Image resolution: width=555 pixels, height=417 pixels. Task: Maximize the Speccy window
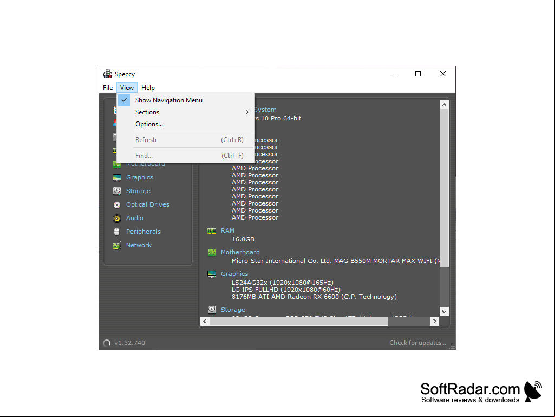(418, 74)
